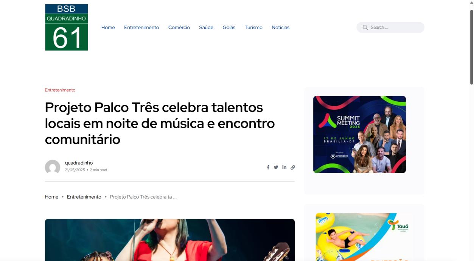Open the Entretenimento breadcrumb link
The width and height of the screenshot is (474, 261).
pyautogui.click(x=84, y=197)
